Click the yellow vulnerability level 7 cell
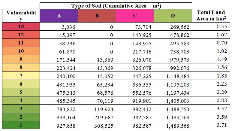 point(21,76)
